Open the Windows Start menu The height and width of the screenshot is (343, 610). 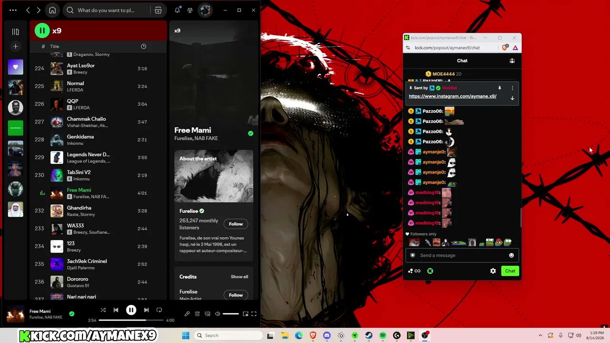[185, 335]
